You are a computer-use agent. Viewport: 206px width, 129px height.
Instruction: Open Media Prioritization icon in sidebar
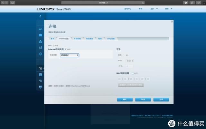(x=41, y=48)
